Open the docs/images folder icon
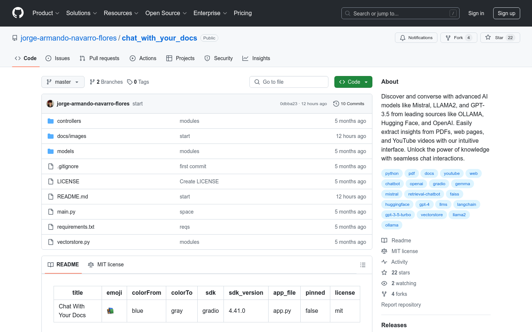 51,136
